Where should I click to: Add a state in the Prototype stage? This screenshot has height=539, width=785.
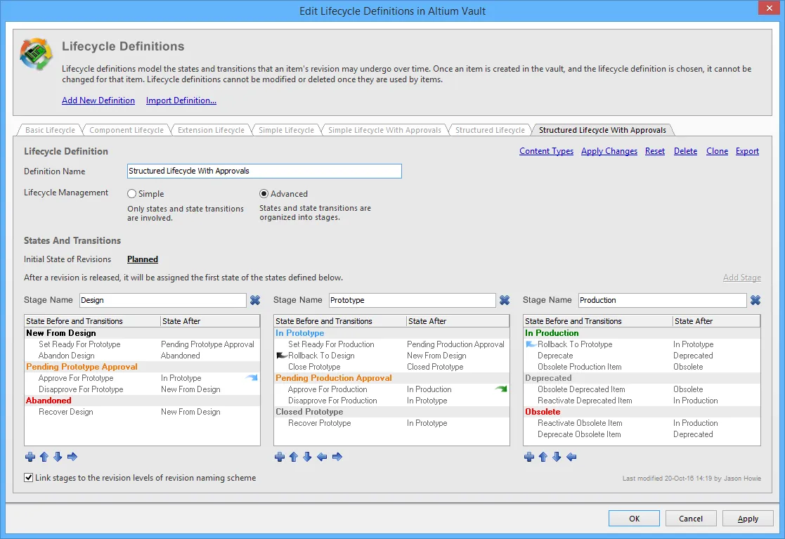click(x=280, y=456)
